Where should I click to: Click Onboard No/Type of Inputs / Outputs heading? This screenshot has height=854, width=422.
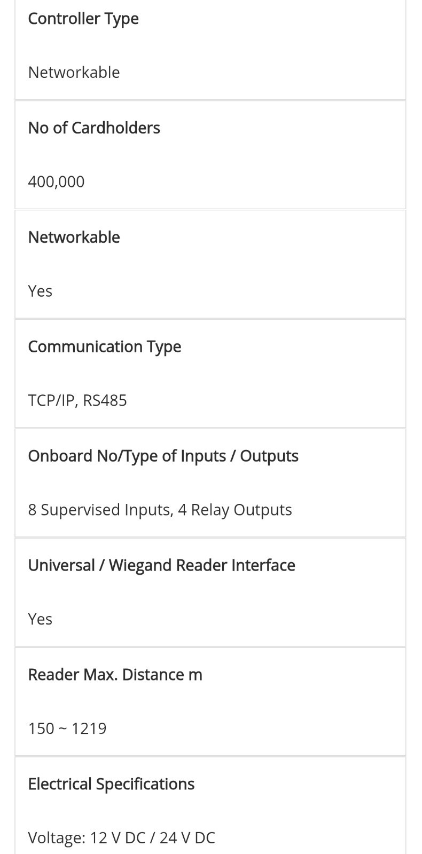[x=163, y=456]
